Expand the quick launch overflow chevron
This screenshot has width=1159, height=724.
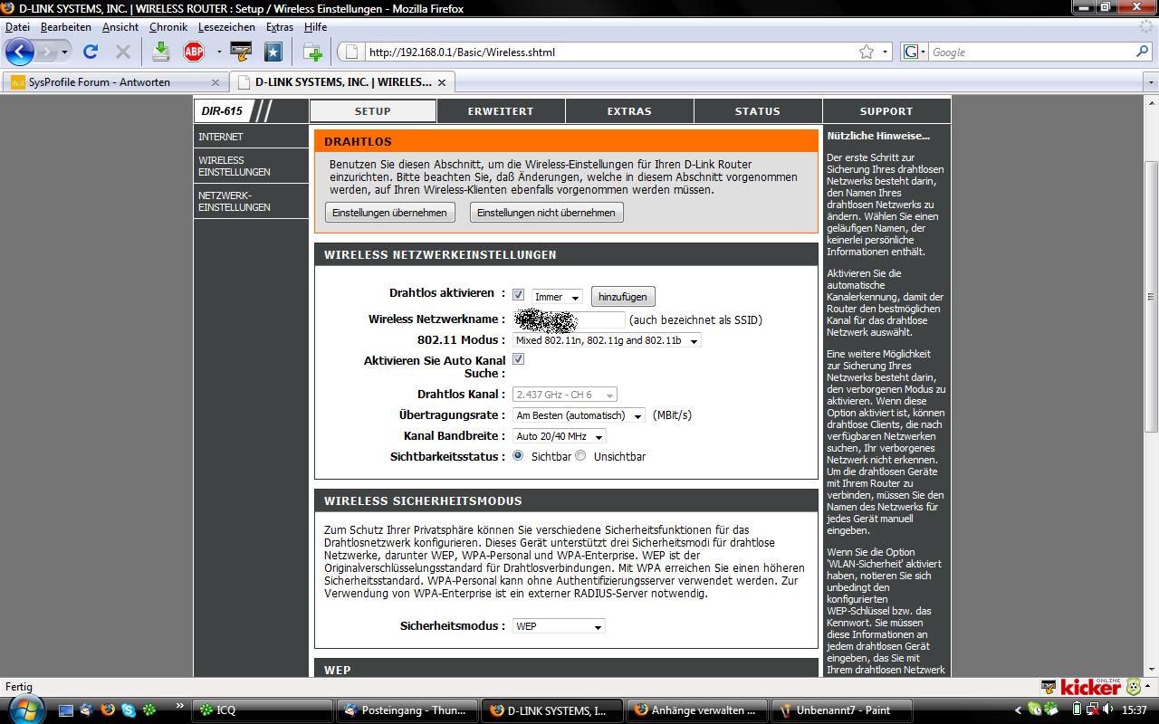179,706
